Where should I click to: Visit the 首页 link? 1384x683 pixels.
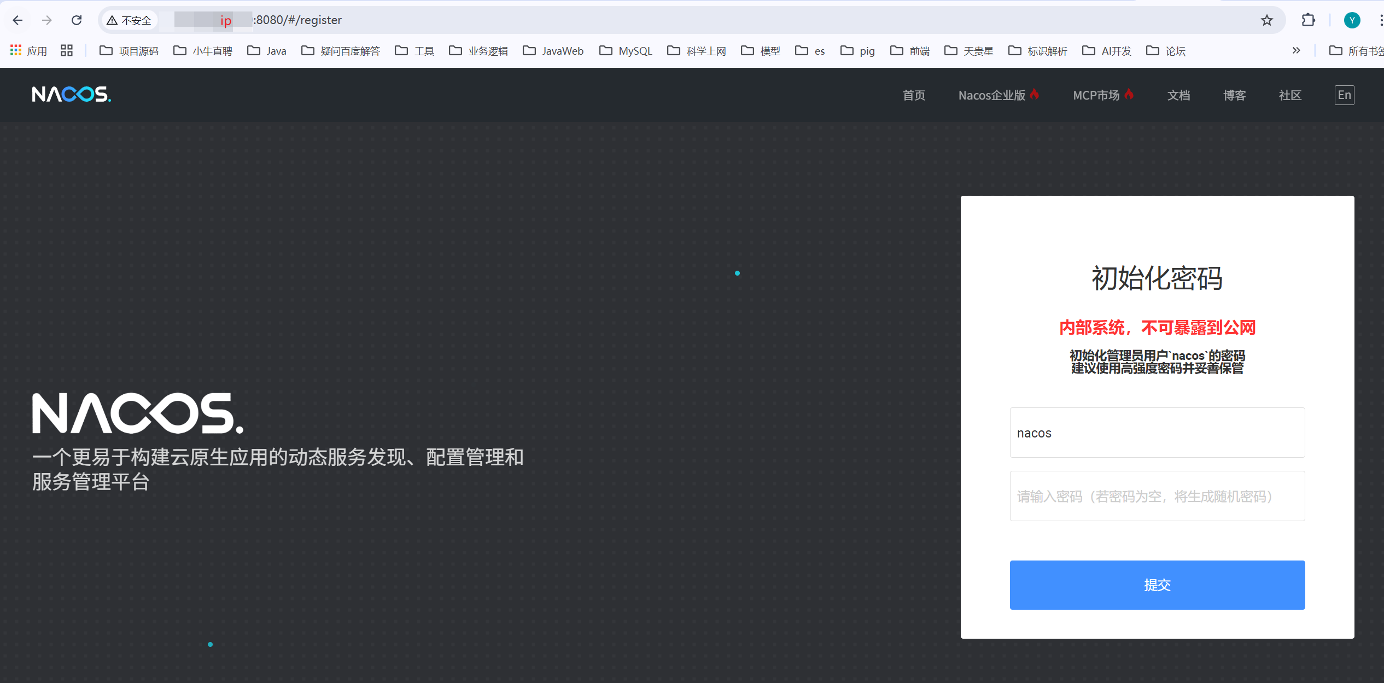pyautogui.click(x=914, y=95)
